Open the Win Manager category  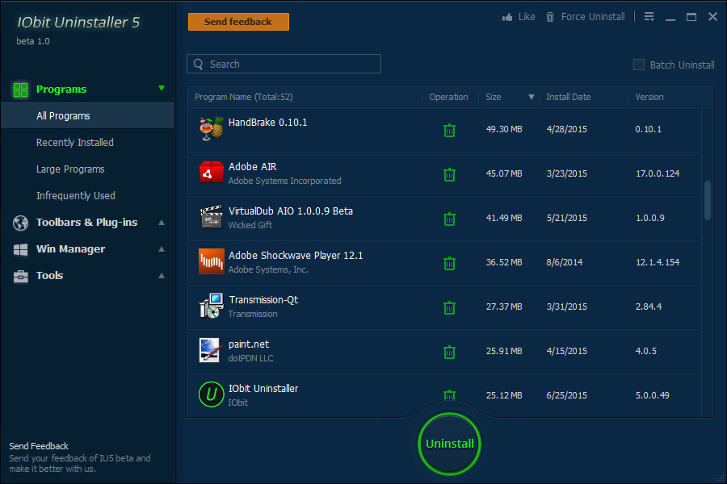pyautogui.click(x=70, y=249)
